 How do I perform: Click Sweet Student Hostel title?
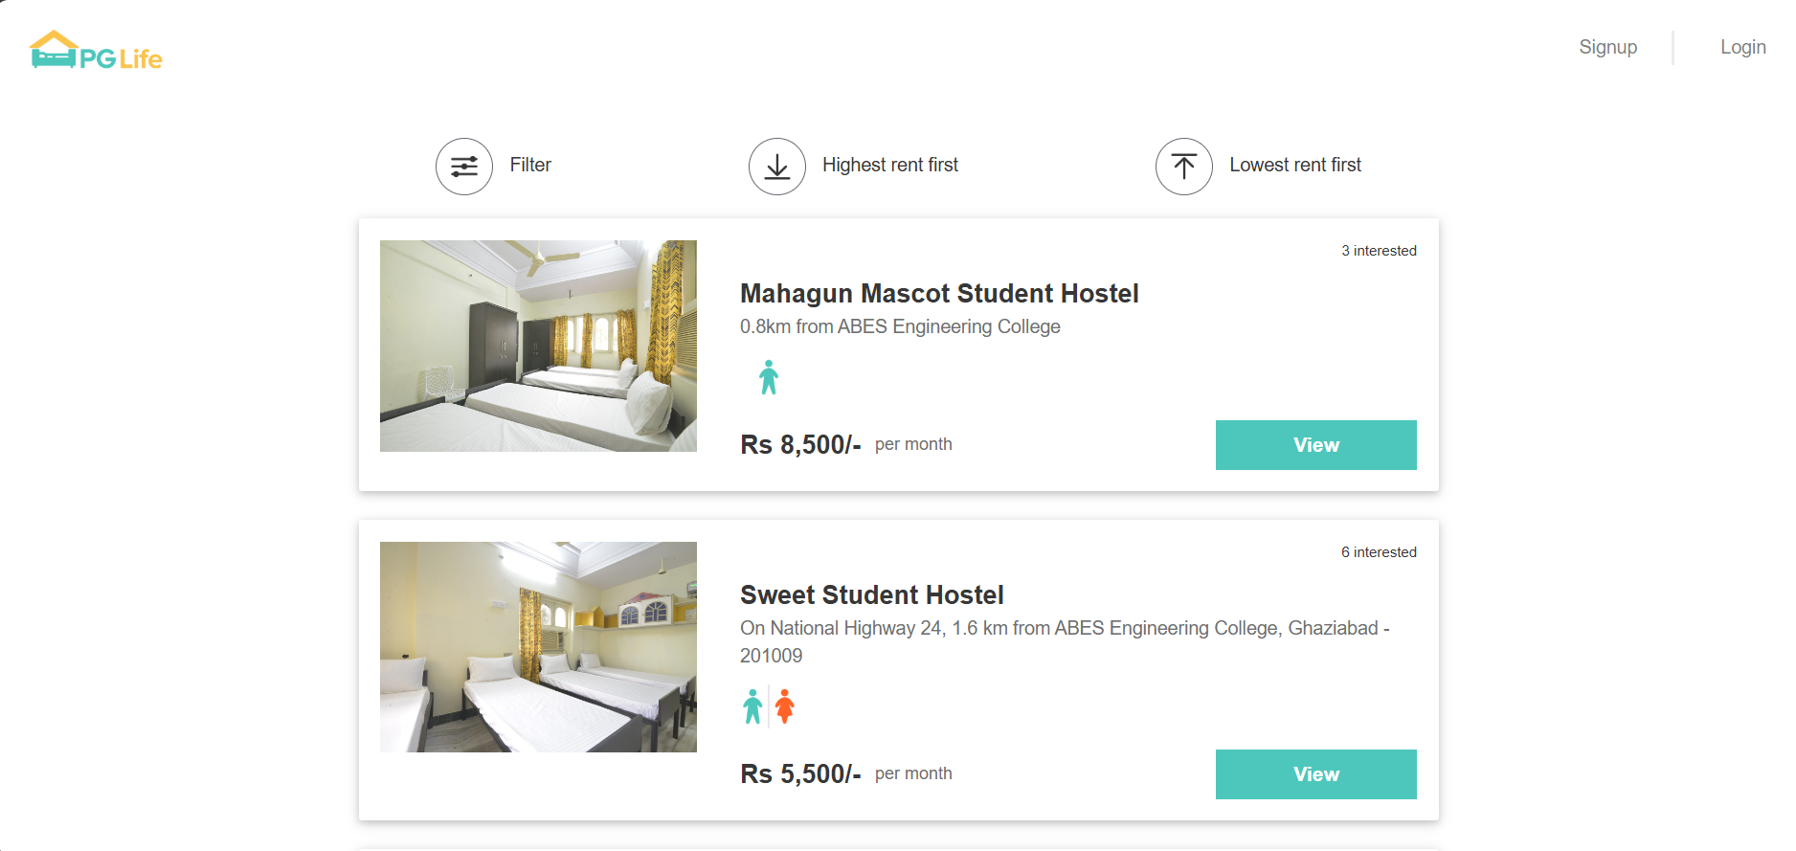(871, 594)
